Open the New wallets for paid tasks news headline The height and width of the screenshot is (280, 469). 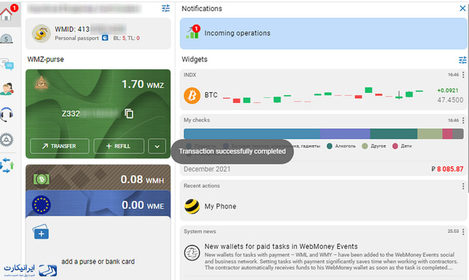(x=281, y=247)
